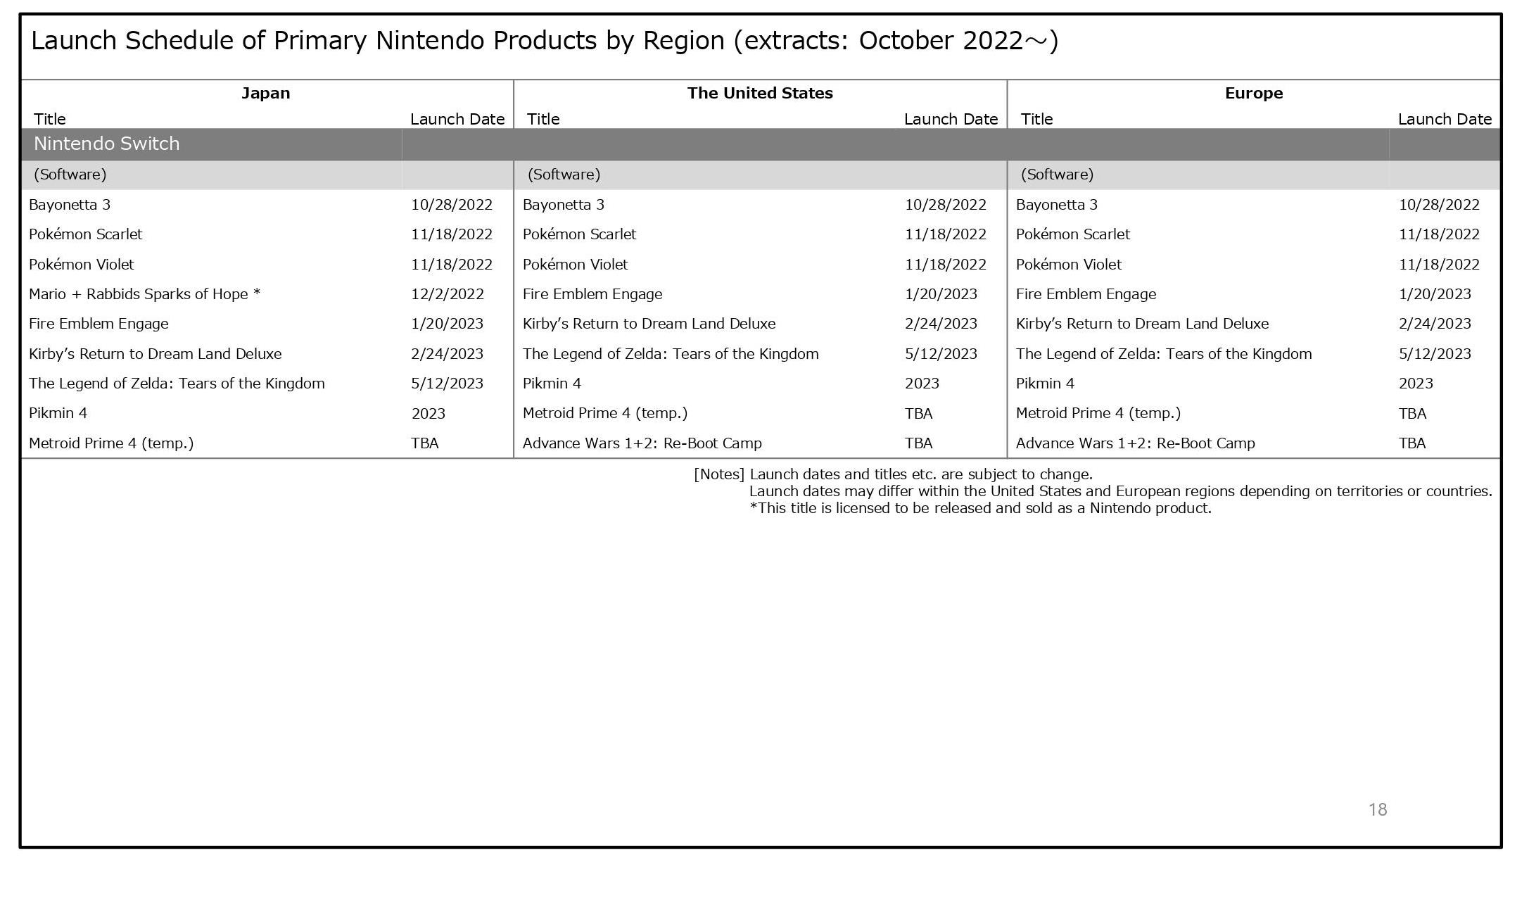
Task: Select Metroid Prime 4 (temp.) in Europe column
Action: click(x=1098, y=413)
